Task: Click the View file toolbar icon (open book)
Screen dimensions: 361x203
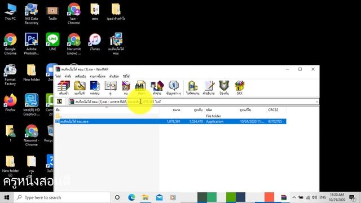Action: [111, 88]
